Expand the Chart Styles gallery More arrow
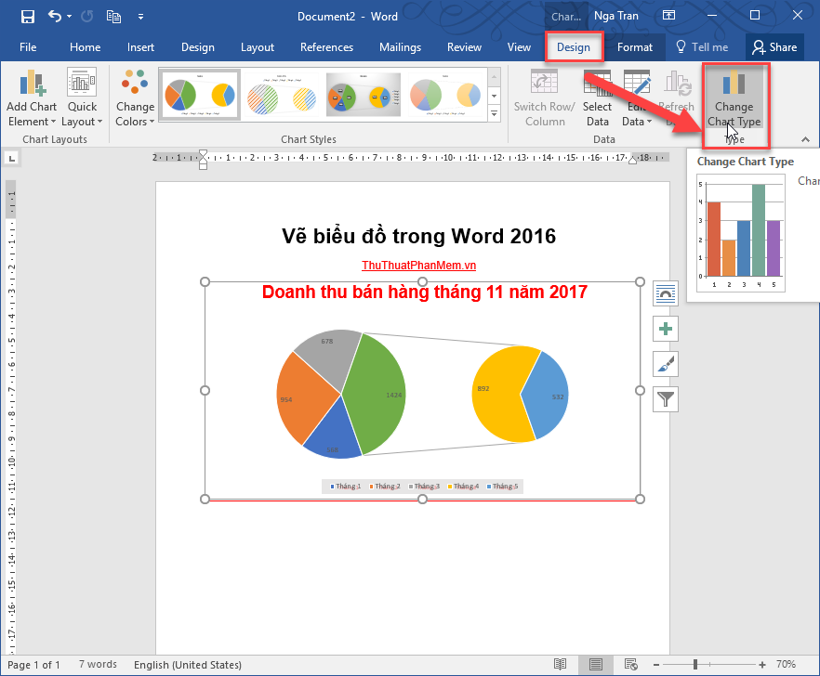820x676 pixels. pos(494,113)
